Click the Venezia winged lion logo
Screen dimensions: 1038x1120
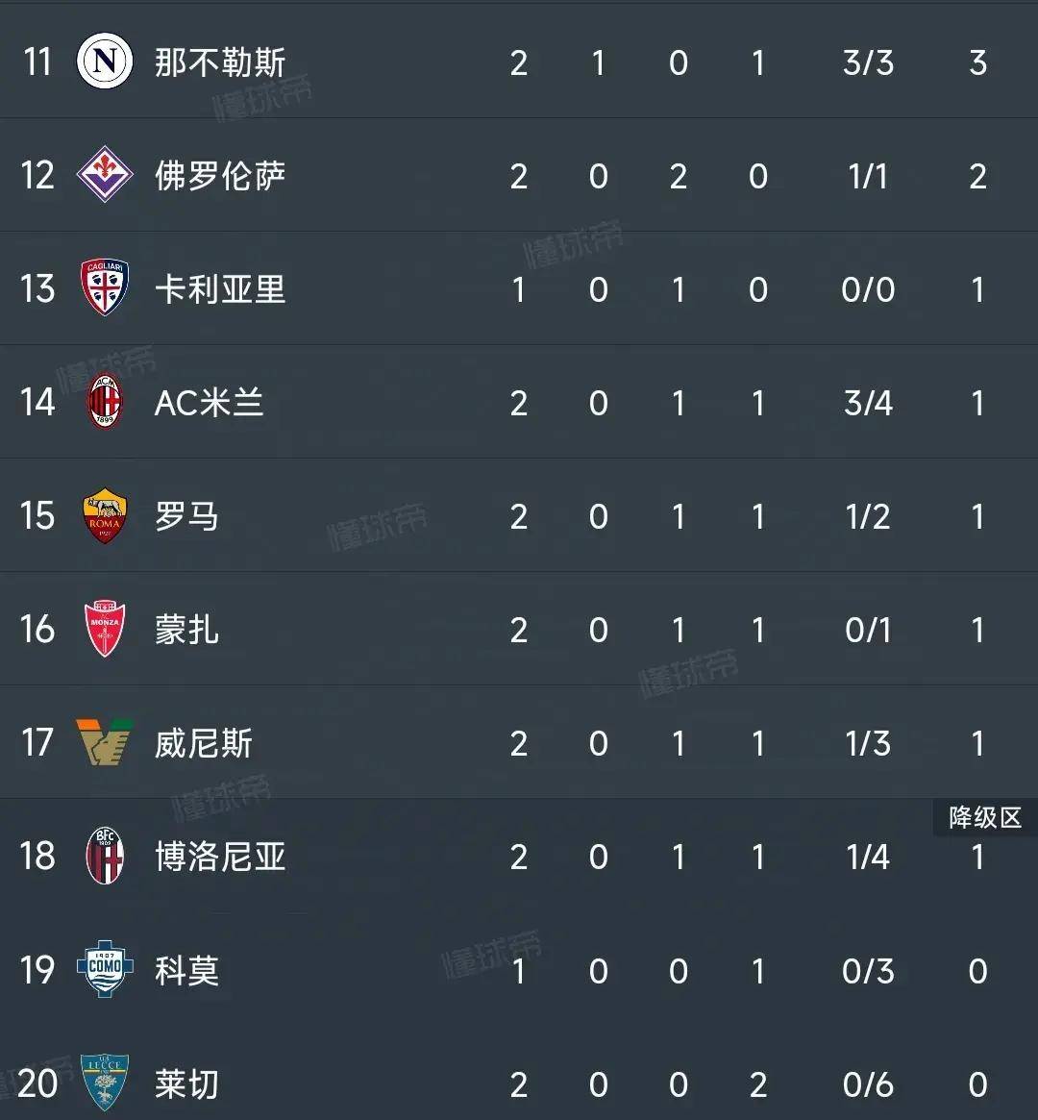pos(105,742)
